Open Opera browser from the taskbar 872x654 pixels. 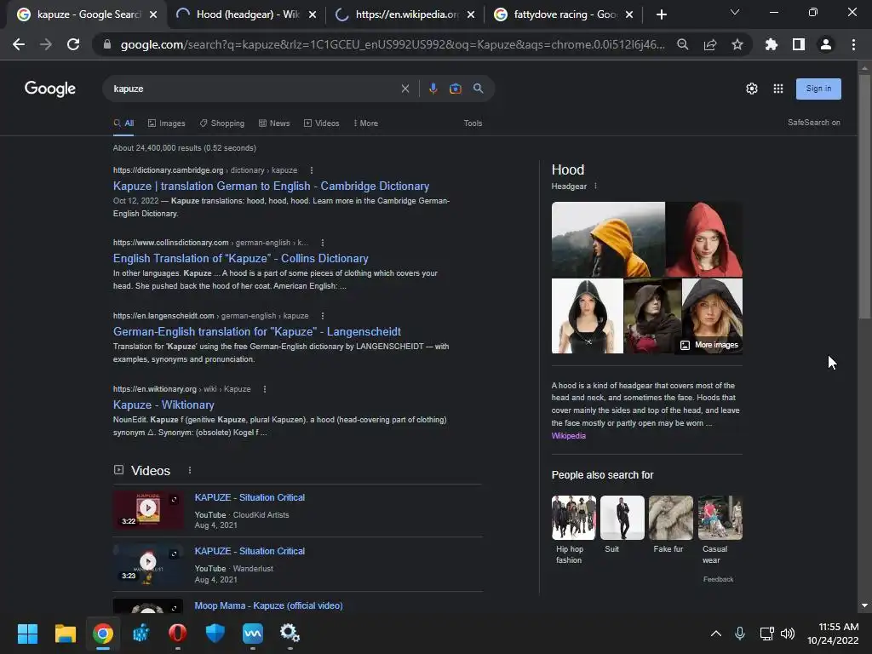click(177, 634)
